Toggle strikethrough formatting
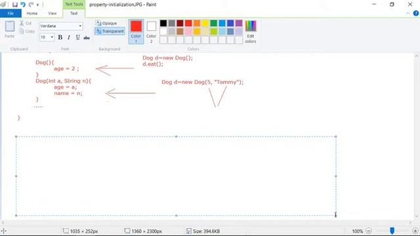Viewport: 420px width, 236px height. (x=87, y=37)
